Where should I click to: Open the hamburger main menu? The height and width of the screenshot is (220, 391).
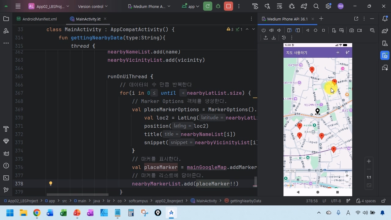click(x=18, y=6)
